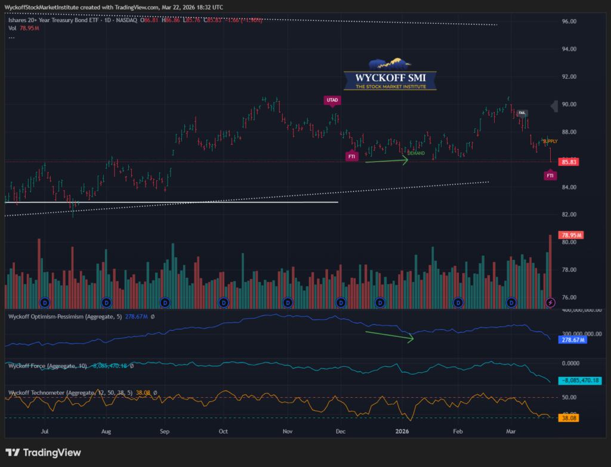The height and width of the screenshot is (467, 611).
Task: Select the dividend marker below July
Action: pyautogui.click(x=43, y=303)
